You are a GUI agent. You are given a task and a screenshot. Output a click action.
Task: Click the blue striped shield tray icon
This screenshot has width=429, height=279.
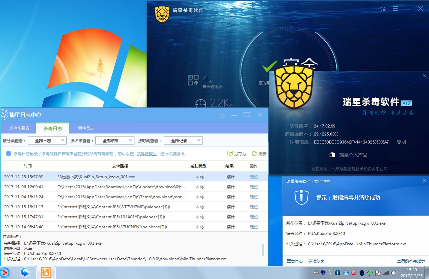click(362, 273)
